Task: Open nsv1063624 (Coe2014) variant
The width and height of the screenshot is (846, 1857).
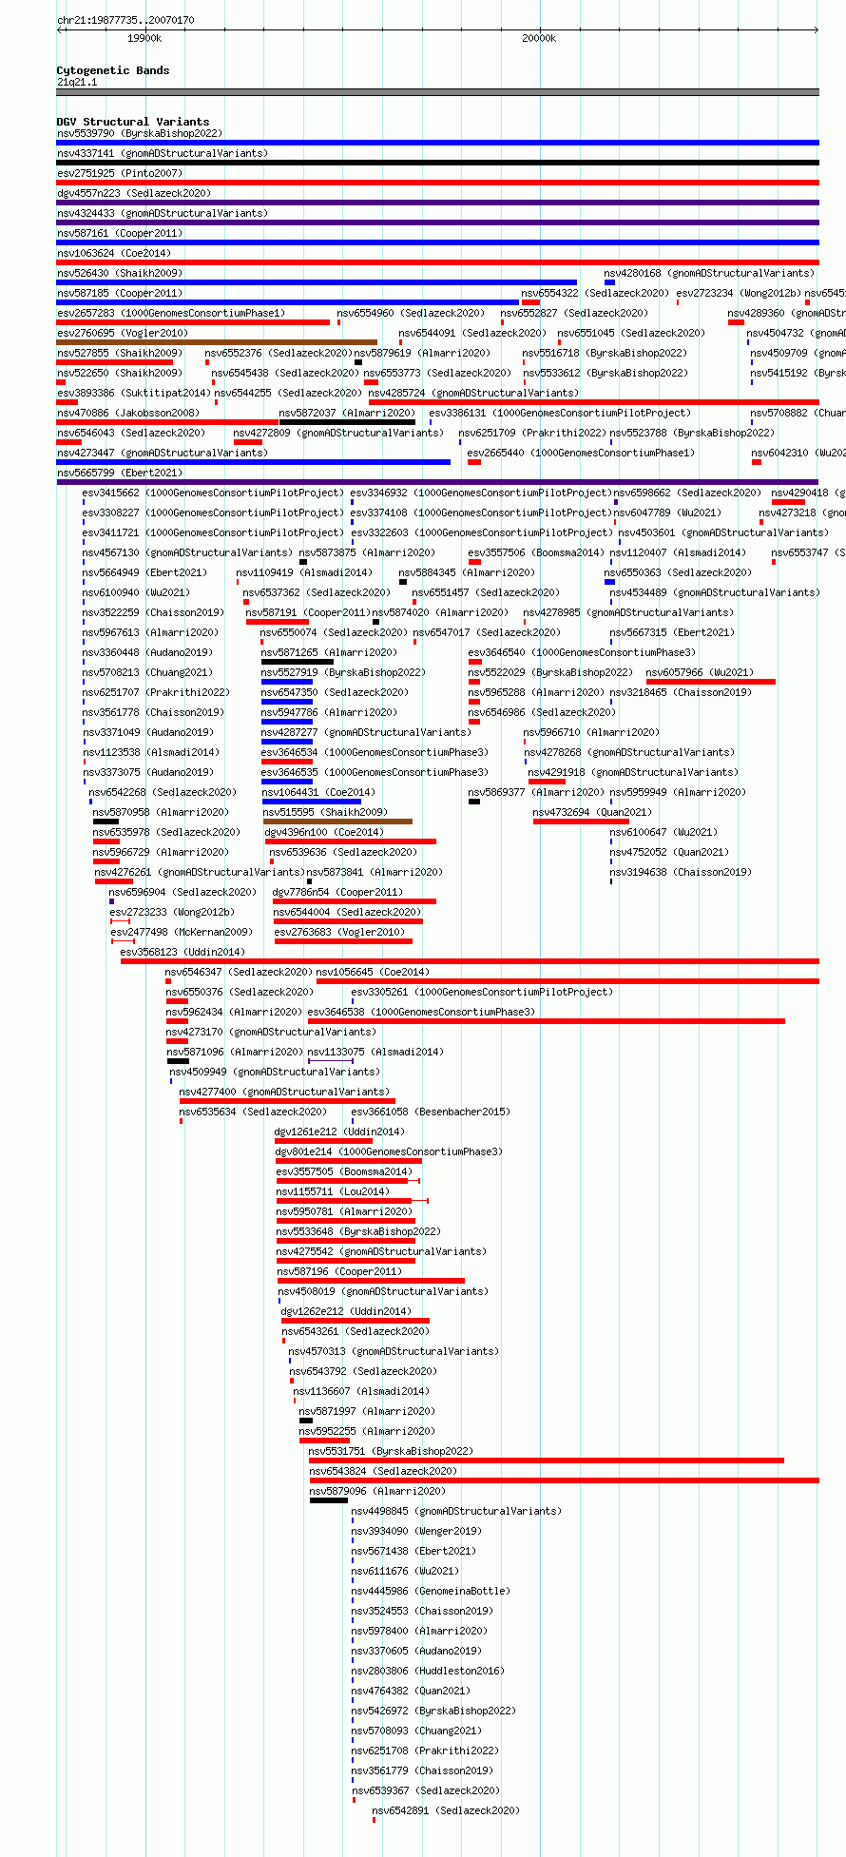Action: pos(114,253)
